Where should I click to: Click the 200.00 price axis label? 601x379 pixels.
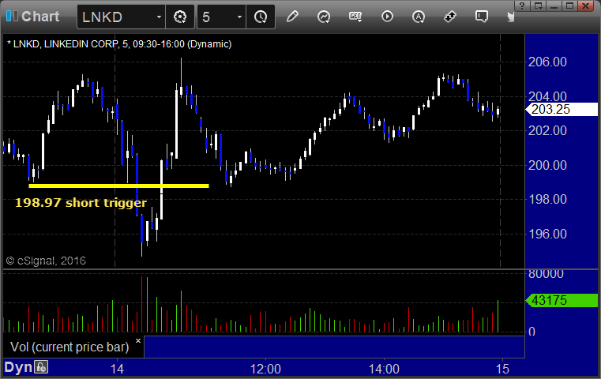[x=547, y=165]
